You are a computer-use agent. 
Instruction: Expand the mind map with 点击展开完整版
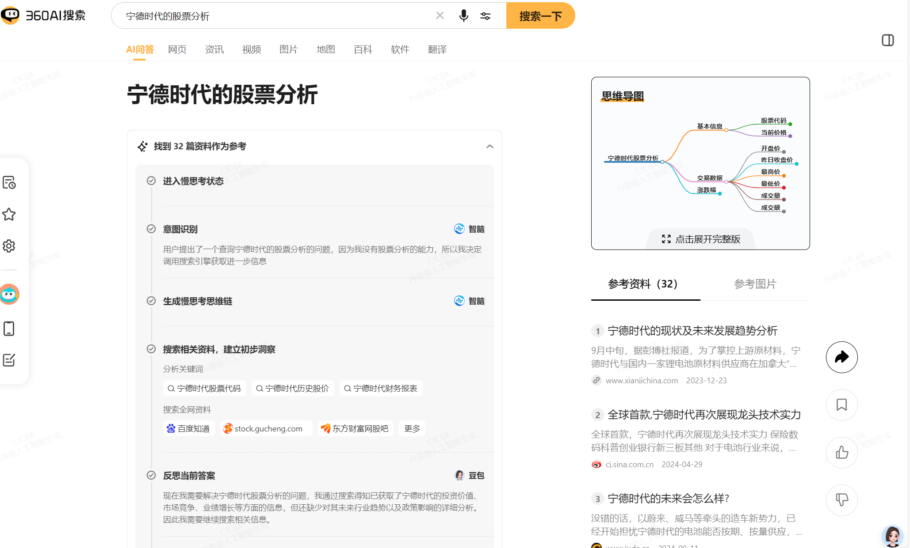click(x=701, y=239)
